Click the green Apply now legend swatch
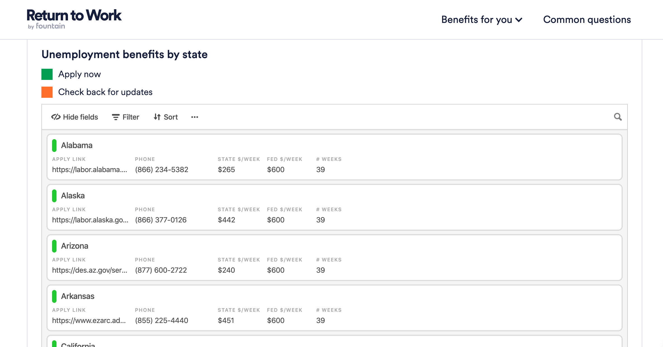The width and height of the screenshot is (663, 347). pos(47,74)
